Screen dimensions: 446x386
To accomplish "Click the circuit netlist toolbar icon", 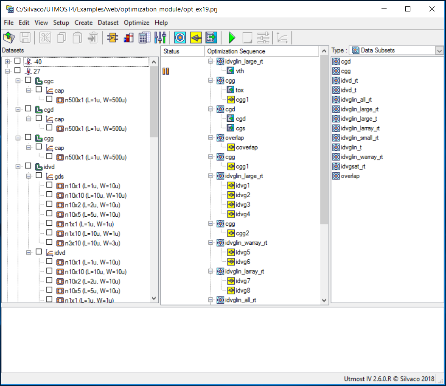I will click(x=112, y=37).
